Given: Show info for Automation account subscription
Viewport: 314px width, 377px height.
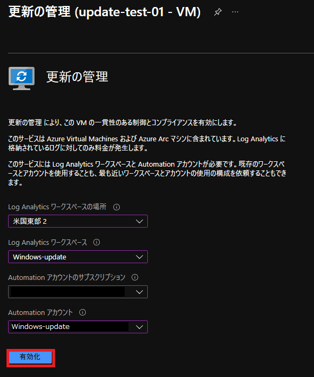Looking at the screenshot, I should point(135,277).
